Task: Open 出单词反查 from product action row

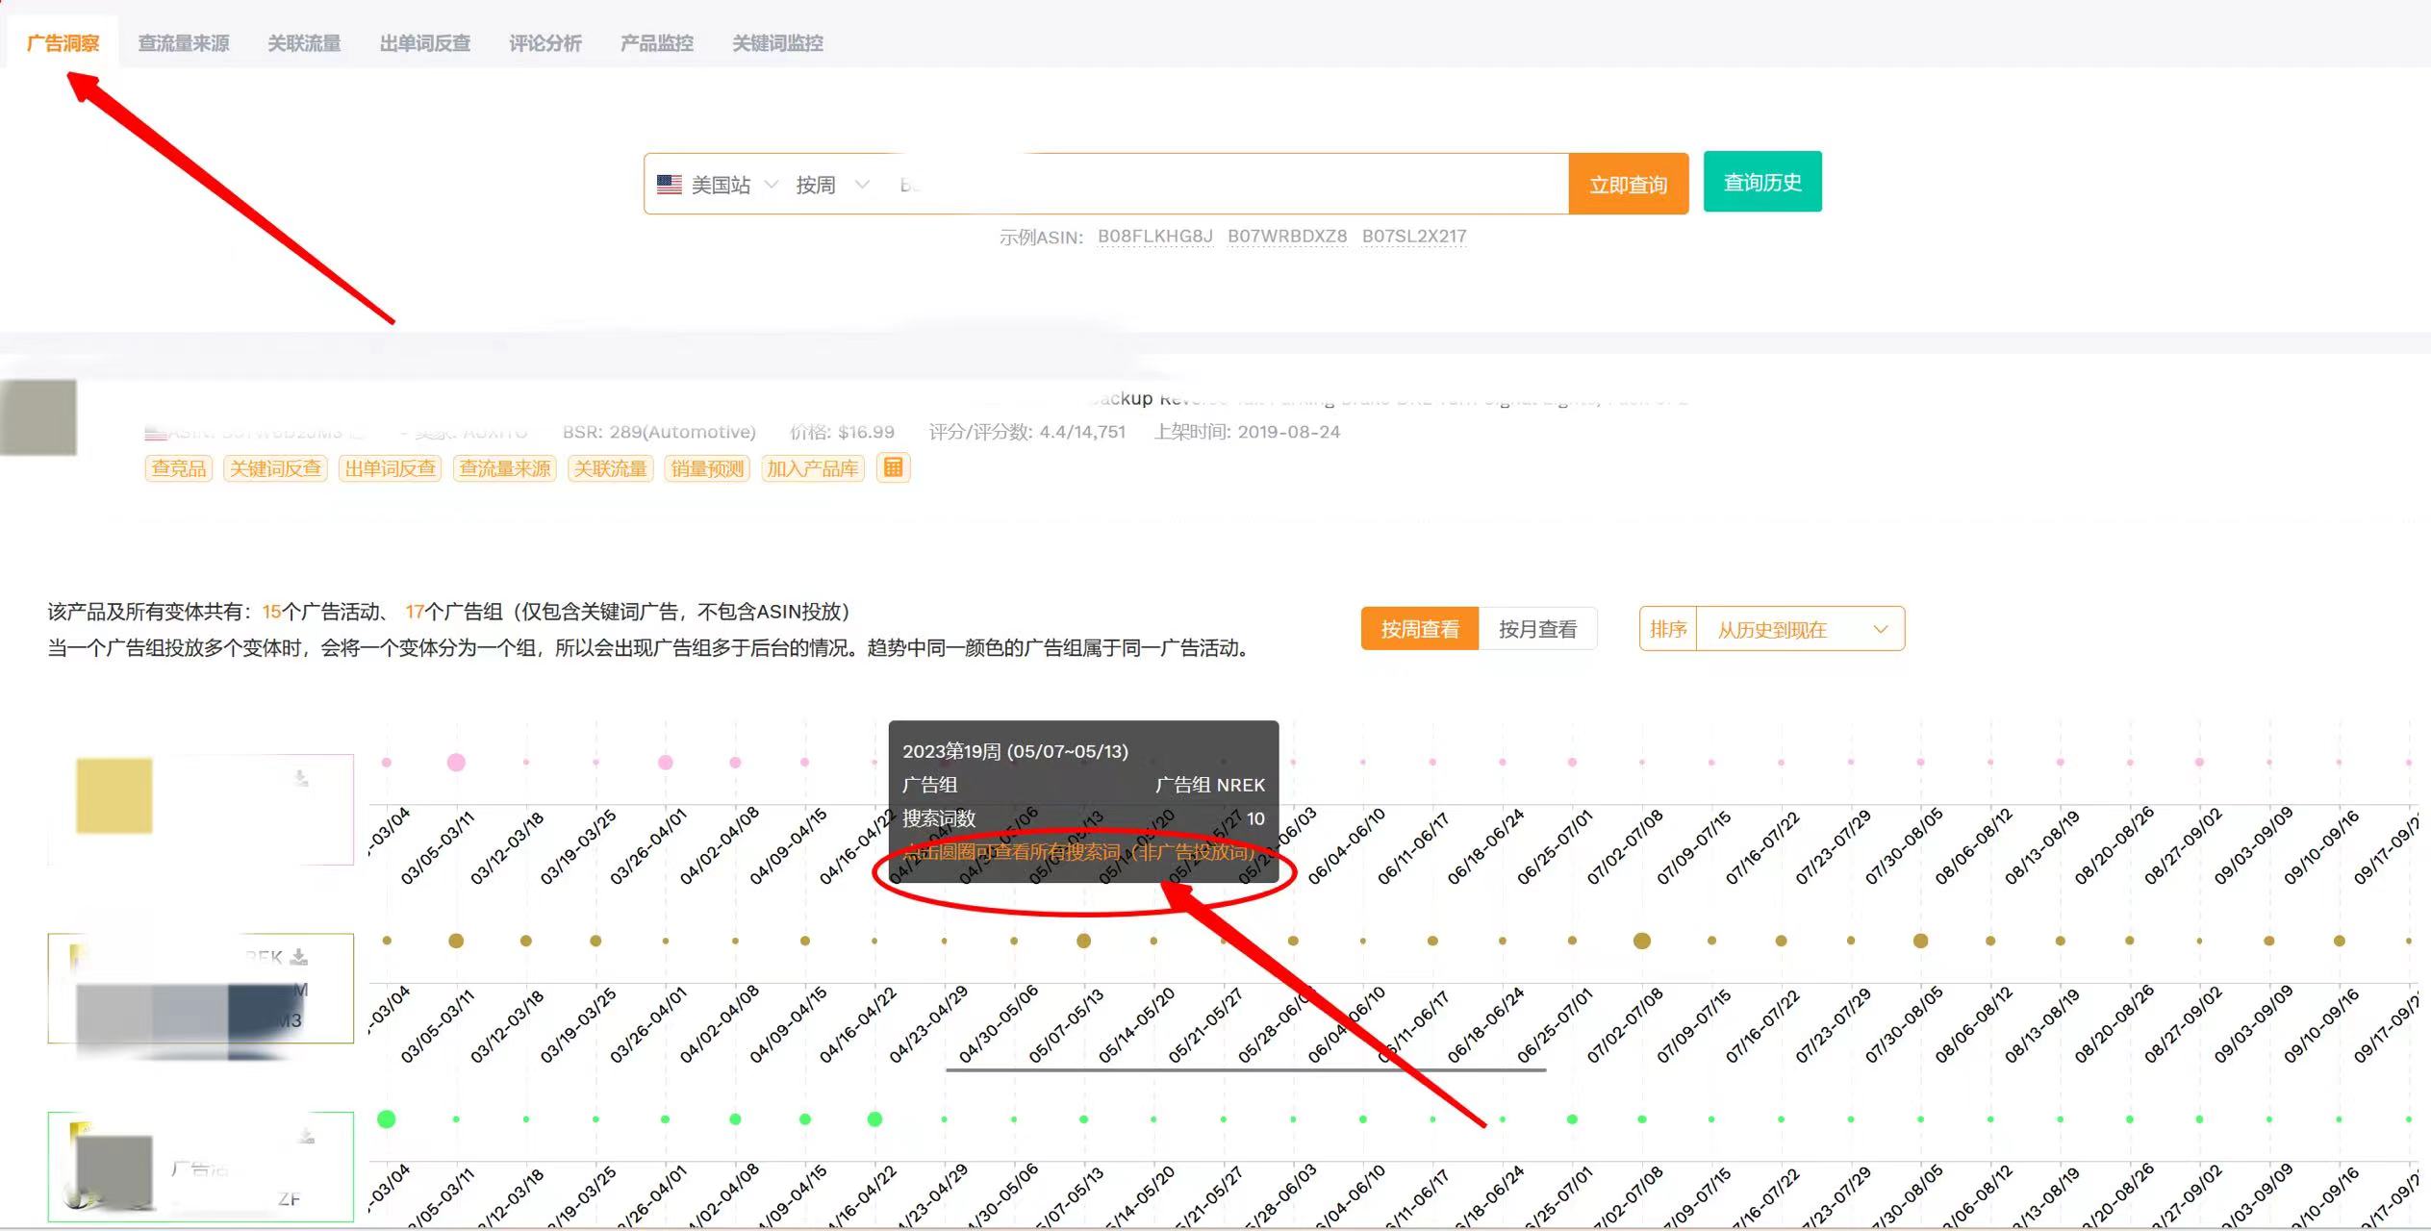Action: tap(390, 468)
